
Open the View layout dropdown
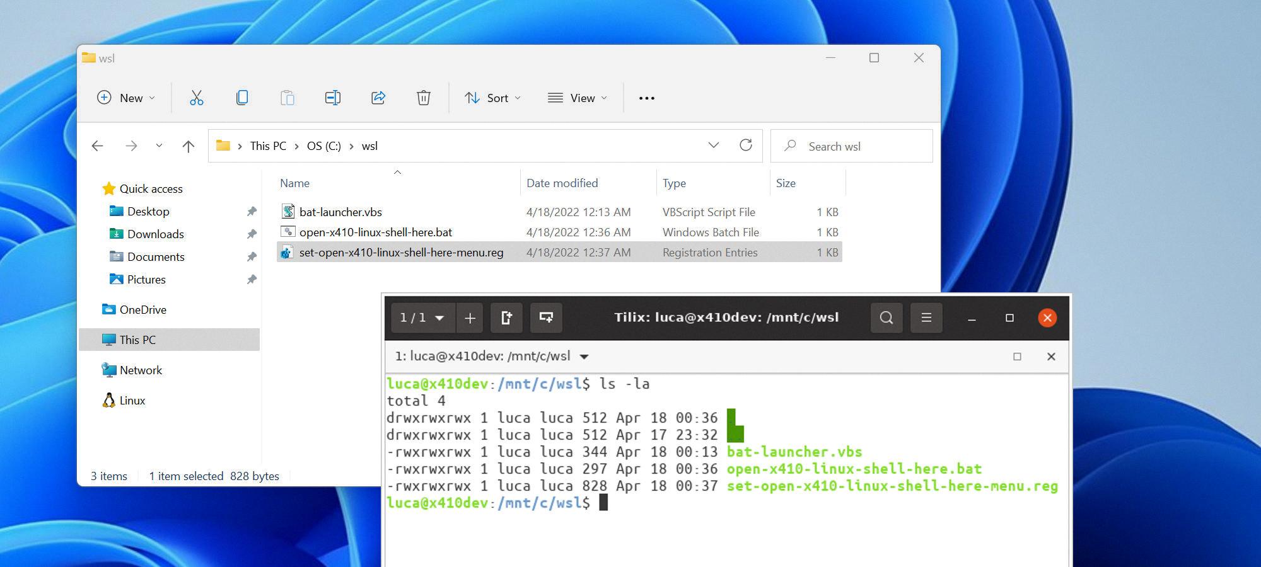[x=578, y=98]
